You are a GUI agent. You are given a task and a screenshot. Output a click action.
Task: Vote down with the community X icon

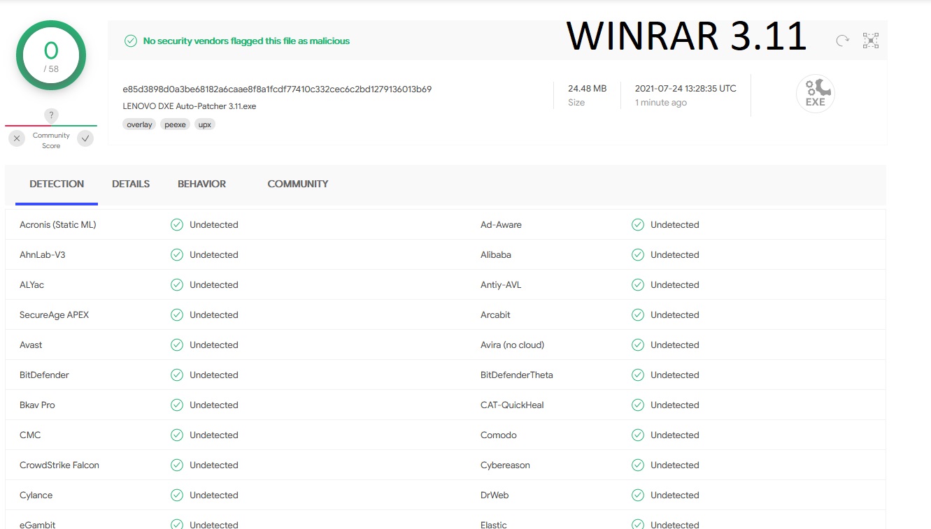[x=17, y=138]
